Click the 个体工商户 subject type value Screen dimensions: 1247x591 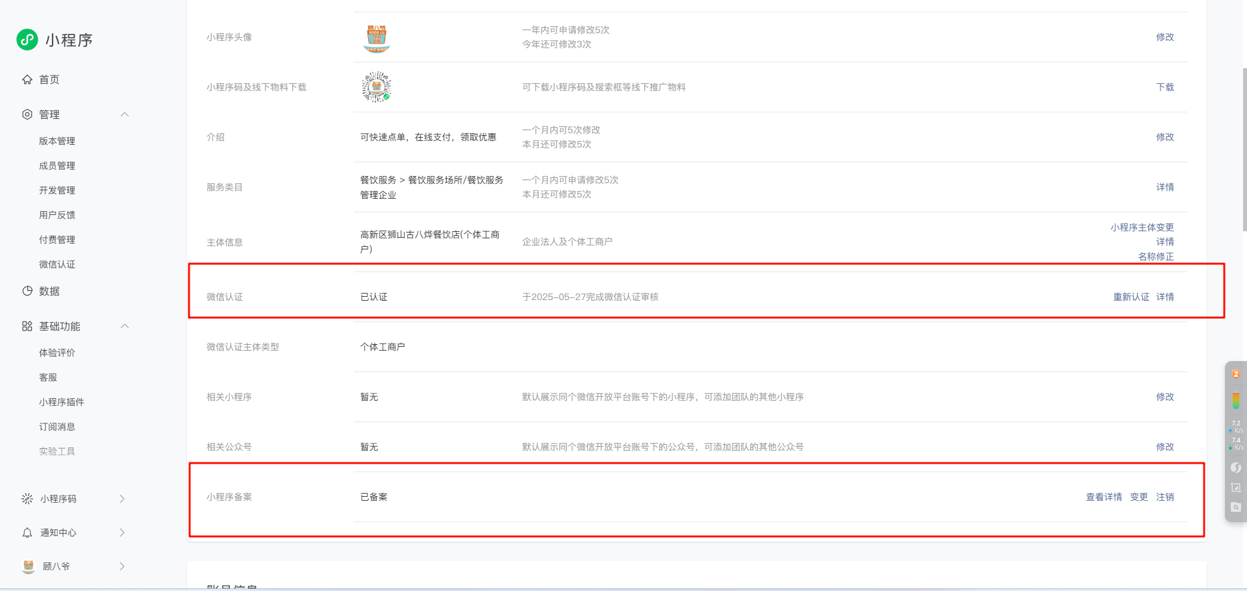coord(383,347)
